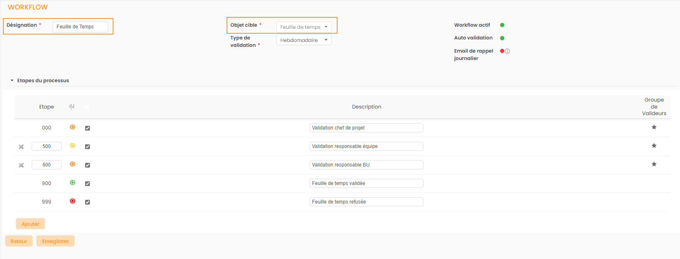Toggle the checkbox on the step 900 row
The width and height of the screenshot is (680, 259).
coord(88,184)
